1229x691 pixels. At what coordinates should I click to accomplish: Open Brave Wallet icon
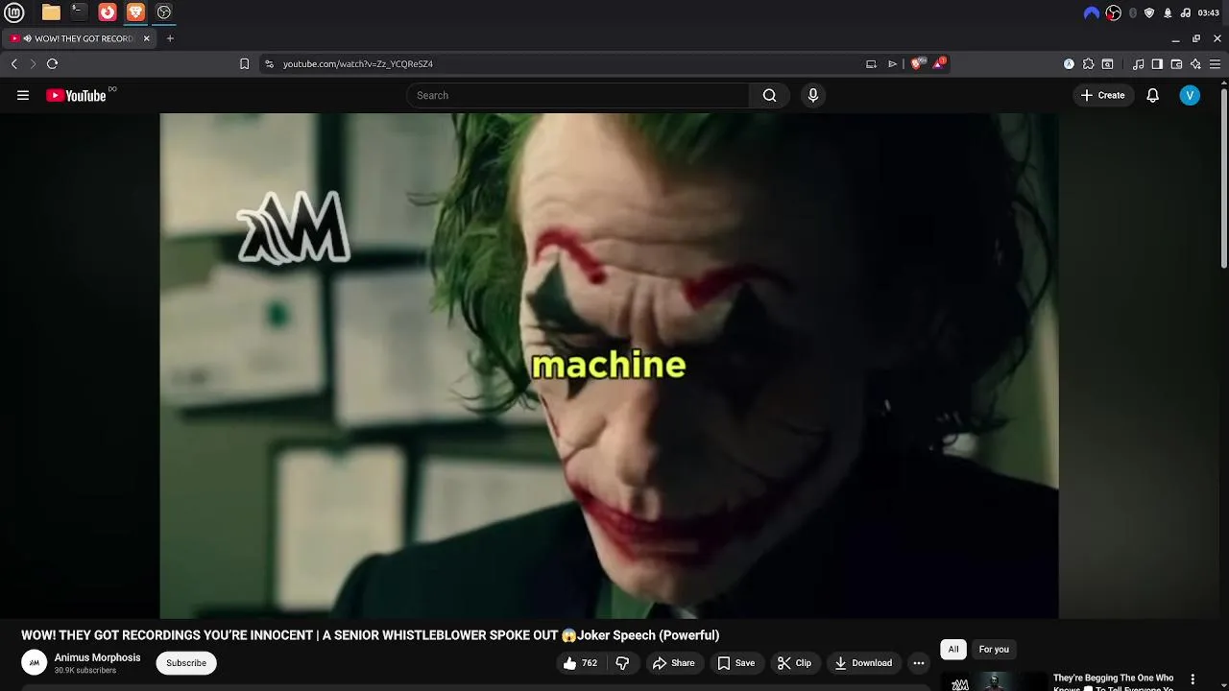pyautogui.click(x=1176, y=63)
